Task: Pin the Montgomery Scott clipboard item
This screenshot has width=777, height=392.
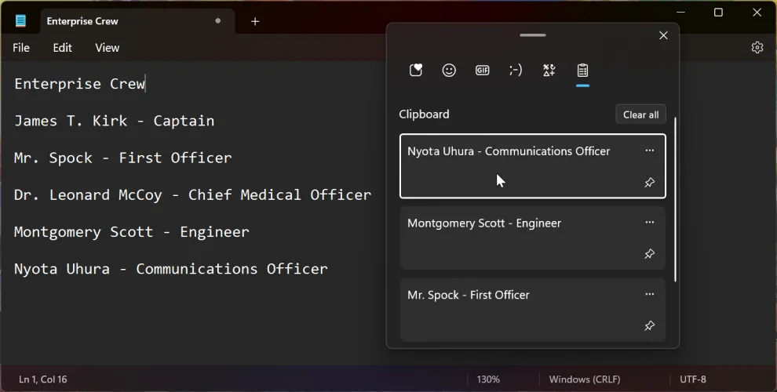Action: click(x=649, y=254)
